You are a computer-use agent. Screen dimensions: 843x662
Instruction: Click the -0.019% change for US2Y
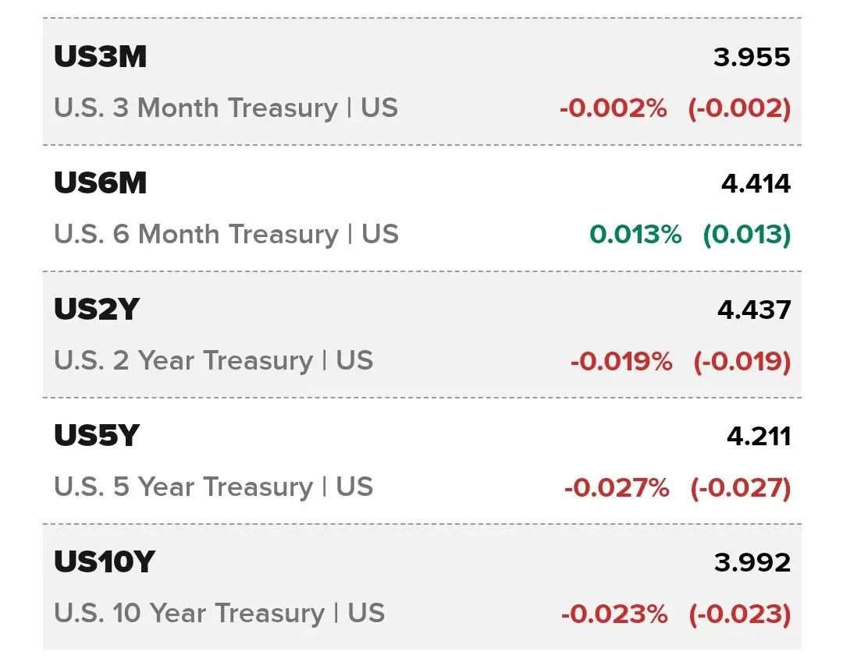click(x=621, y=361)
